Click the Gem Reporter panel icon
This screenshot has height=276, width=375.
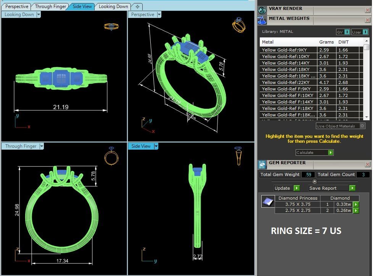coord(262,164)
